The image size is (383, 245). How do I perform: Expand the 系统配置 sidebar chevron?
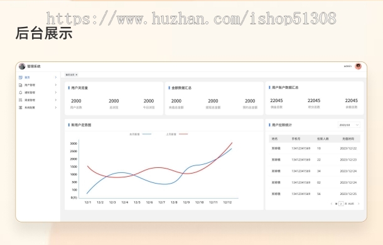(56, 108)
